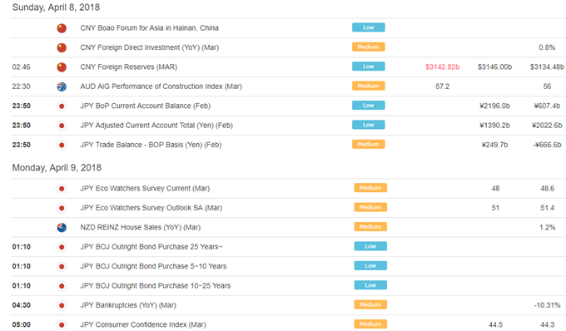
Task: Click Medium badge on AiG Construction Index row
Action: click(x=369, y=86)
